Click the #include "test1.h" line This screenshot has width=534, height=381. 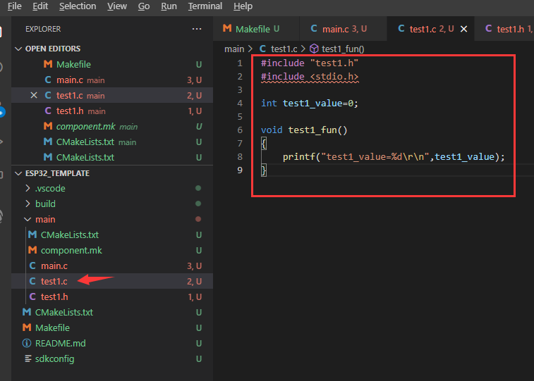point(310,63)
